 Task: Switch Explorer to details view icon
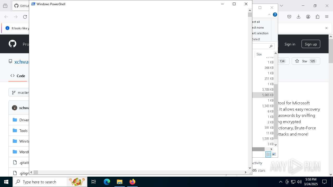tap(268, 154)
